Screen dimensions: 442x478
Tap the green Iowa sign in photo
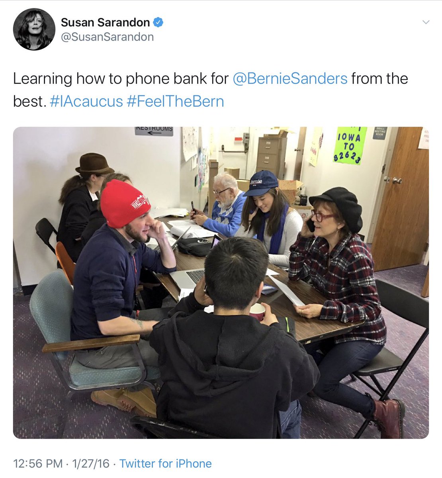point(350,145)
